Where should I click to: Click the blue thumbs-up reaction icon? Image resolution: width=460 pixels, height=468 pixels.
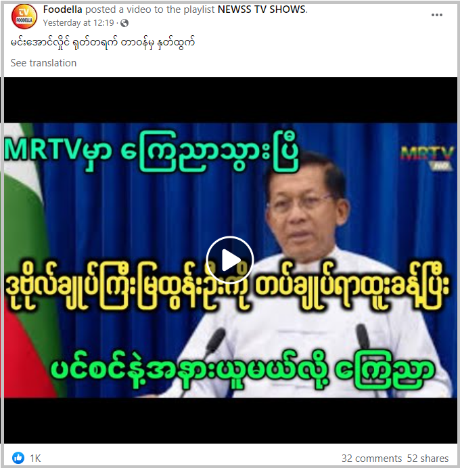tap(18, 458)
